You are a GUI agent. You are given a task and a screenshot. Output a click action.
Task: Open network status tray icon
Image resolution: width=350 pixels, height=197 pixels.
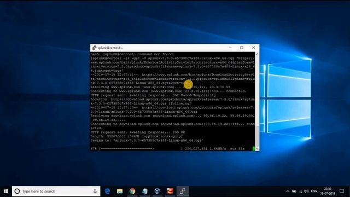[x=300, y=191]
